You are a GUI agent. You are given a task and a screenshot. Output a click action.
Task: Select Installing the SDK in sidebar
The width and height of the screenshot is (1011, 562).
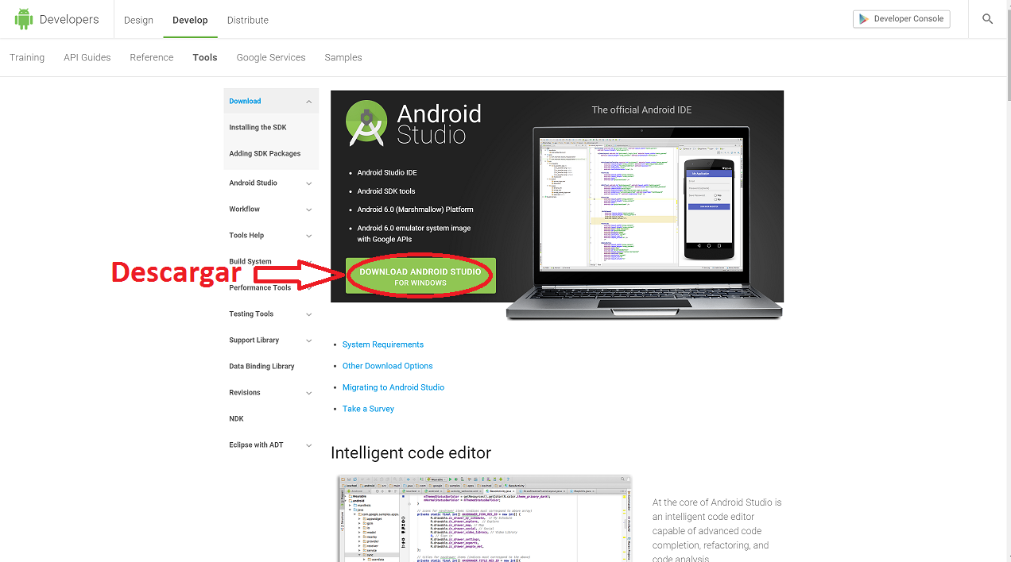[x=258, y=128]
